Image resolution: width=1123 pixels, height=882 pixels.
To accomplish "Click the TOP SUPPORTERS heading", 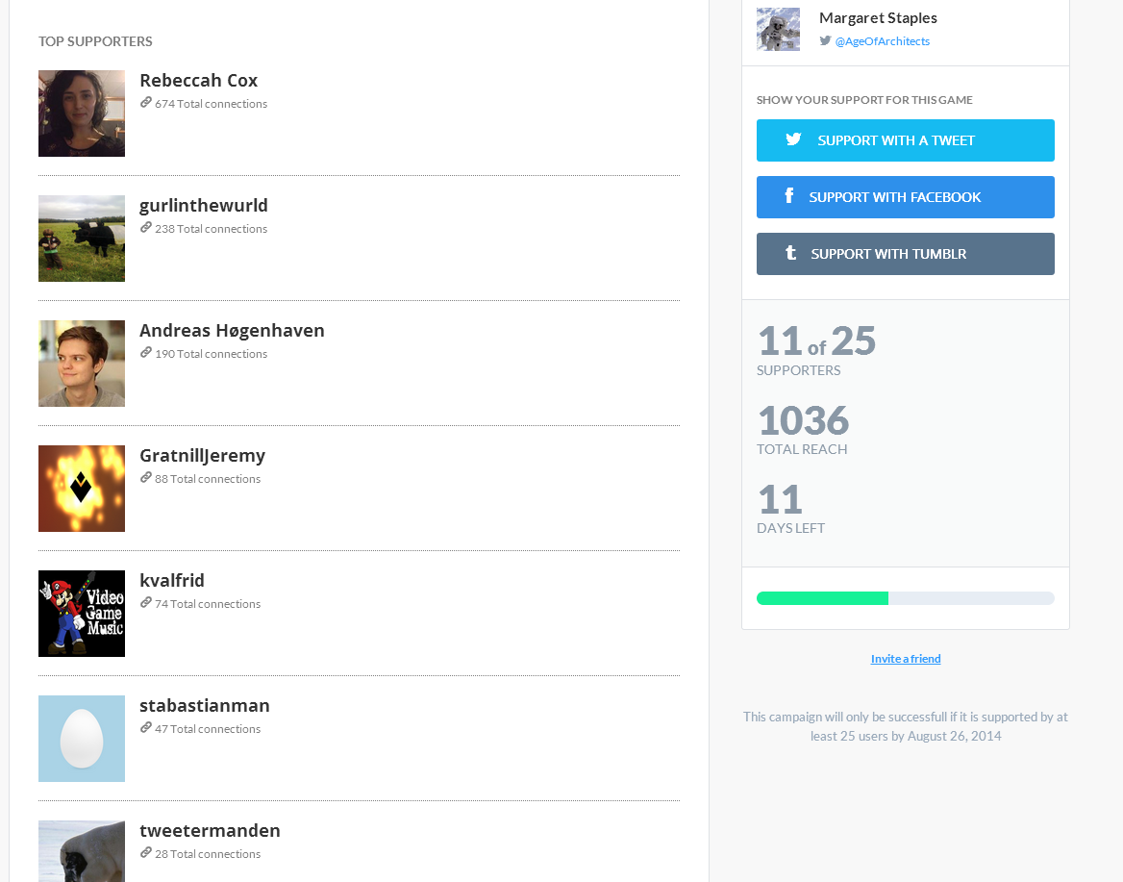I will (95, 41).
